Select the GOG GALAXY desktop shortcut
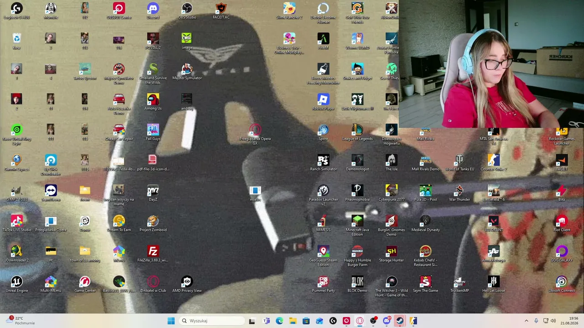584x328 pixels. pyautogui.click(x=562, y=254)
